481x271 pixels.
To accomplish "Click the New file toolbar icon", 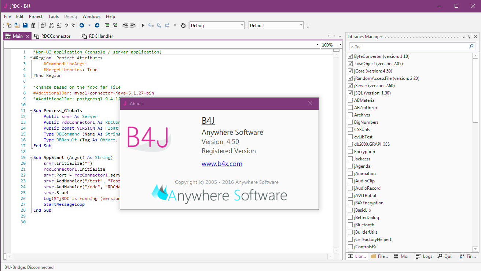I will coord(9,25).
